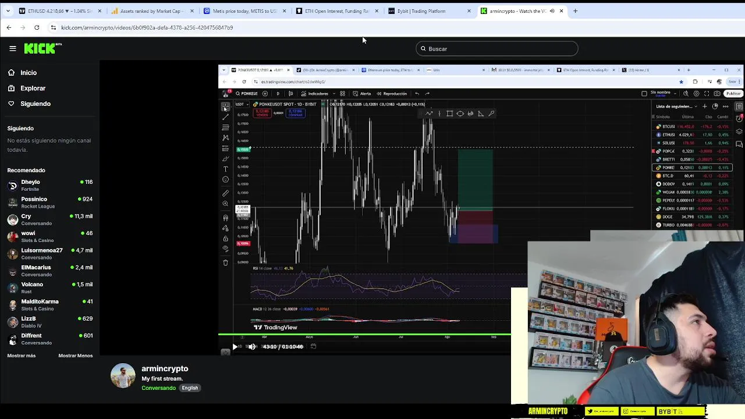Click the Conversando category link

158,388
